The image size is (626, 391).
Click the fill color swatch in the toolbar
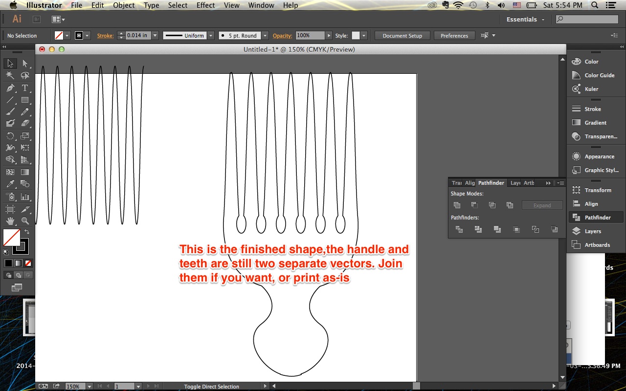point(12,238)
